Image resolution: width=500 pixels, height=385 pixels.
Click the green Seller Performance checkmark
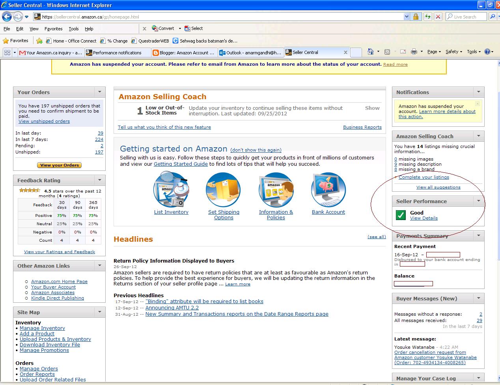(401, 215)
